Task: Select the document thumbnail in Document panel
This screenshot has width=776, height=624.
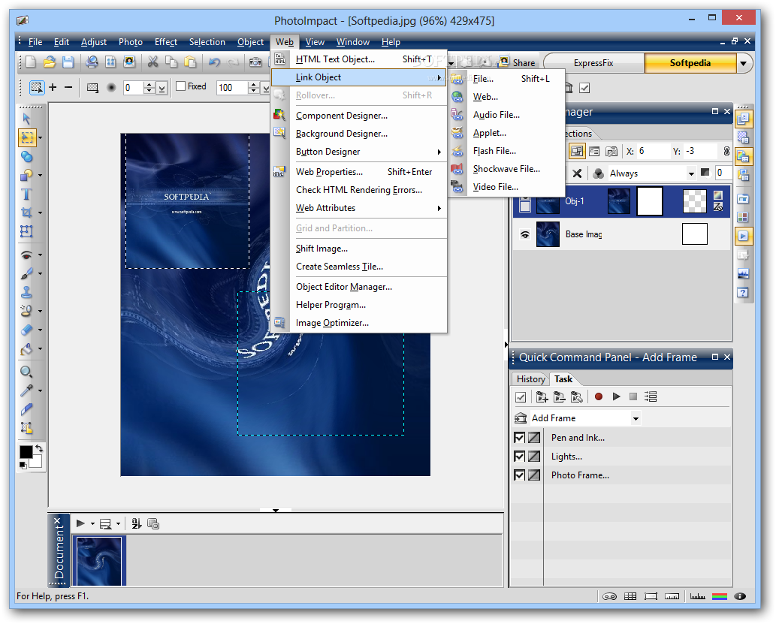Action: click(x=99, y=561)
